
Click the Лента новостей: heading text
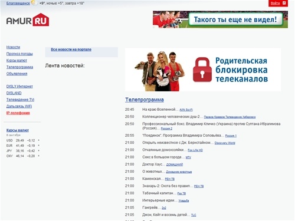point(65,65)
